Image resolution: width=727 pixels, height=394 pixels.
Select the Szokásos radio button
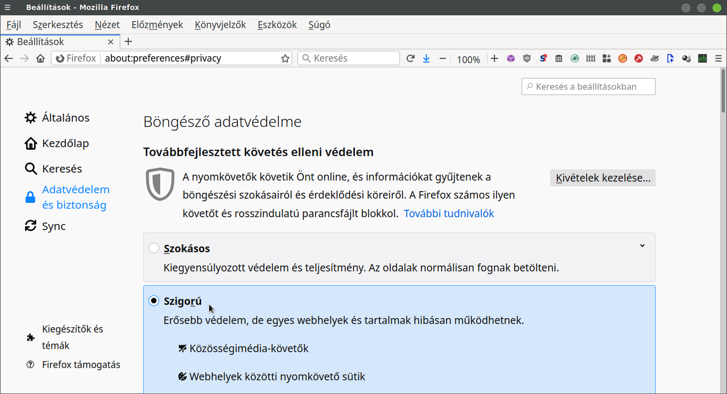[153, 248]
